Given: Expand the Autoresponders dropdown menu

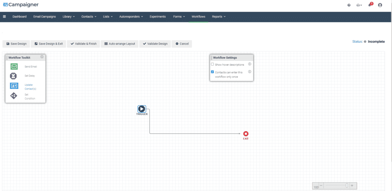Looking at the screenshot, I should pyautogui.click(x=131, y=17).
